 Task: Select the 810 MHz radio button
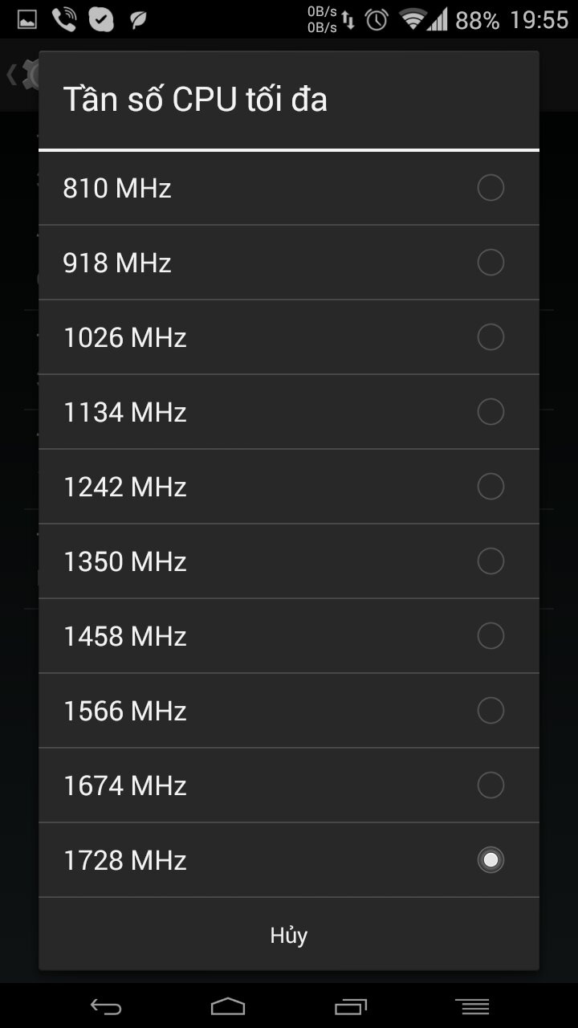point(490,188)
